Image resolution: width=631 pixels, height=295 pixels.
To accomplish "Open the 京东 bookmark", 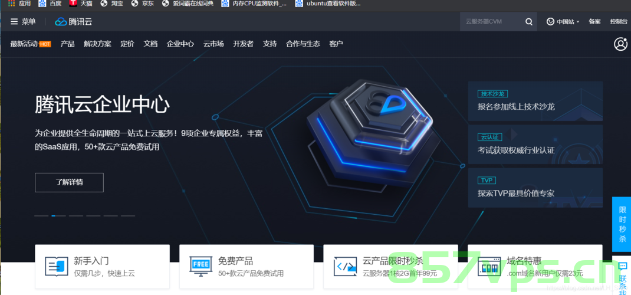I will point(142,4).
